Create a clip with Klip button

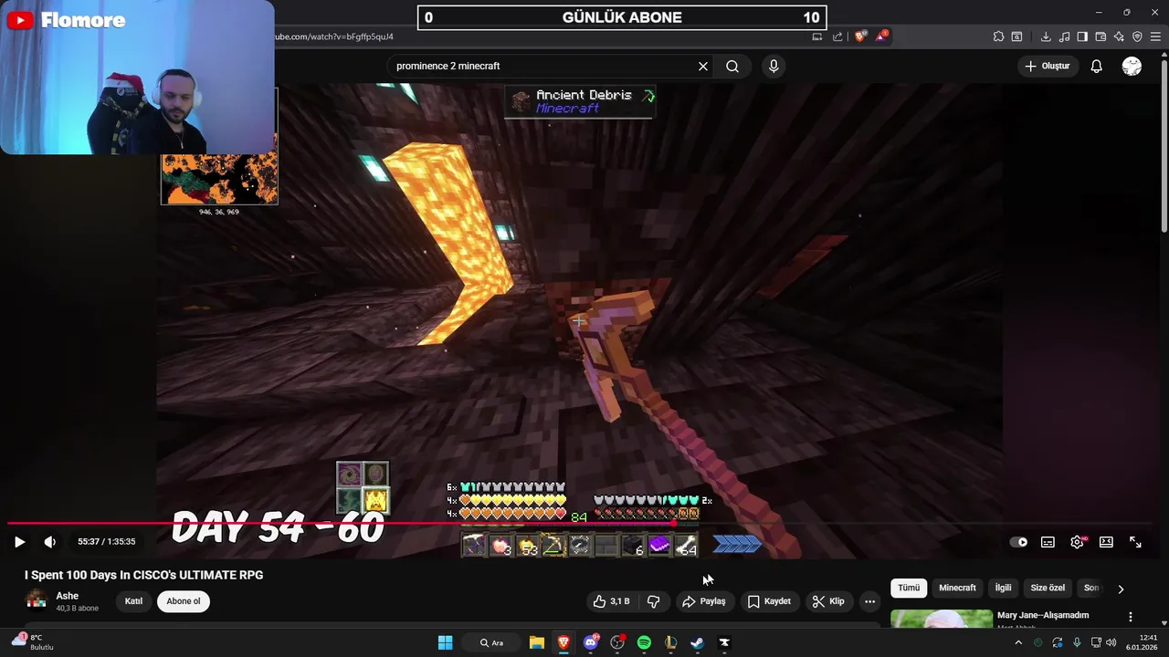click(x=828, y=601)
